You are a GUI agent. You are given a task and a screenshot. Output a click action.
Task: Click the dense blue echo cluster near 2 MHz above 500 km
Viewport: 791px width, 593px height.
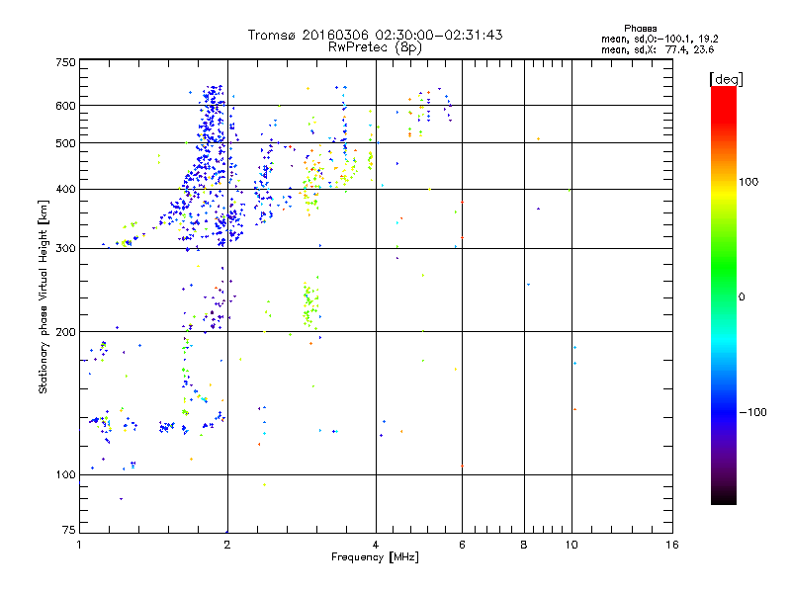click(213, 114)
